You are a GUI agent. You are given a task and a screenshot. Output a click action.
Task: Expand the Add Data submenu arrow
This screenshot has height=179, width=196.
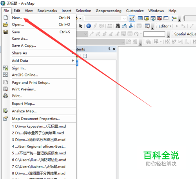(73, 60)
